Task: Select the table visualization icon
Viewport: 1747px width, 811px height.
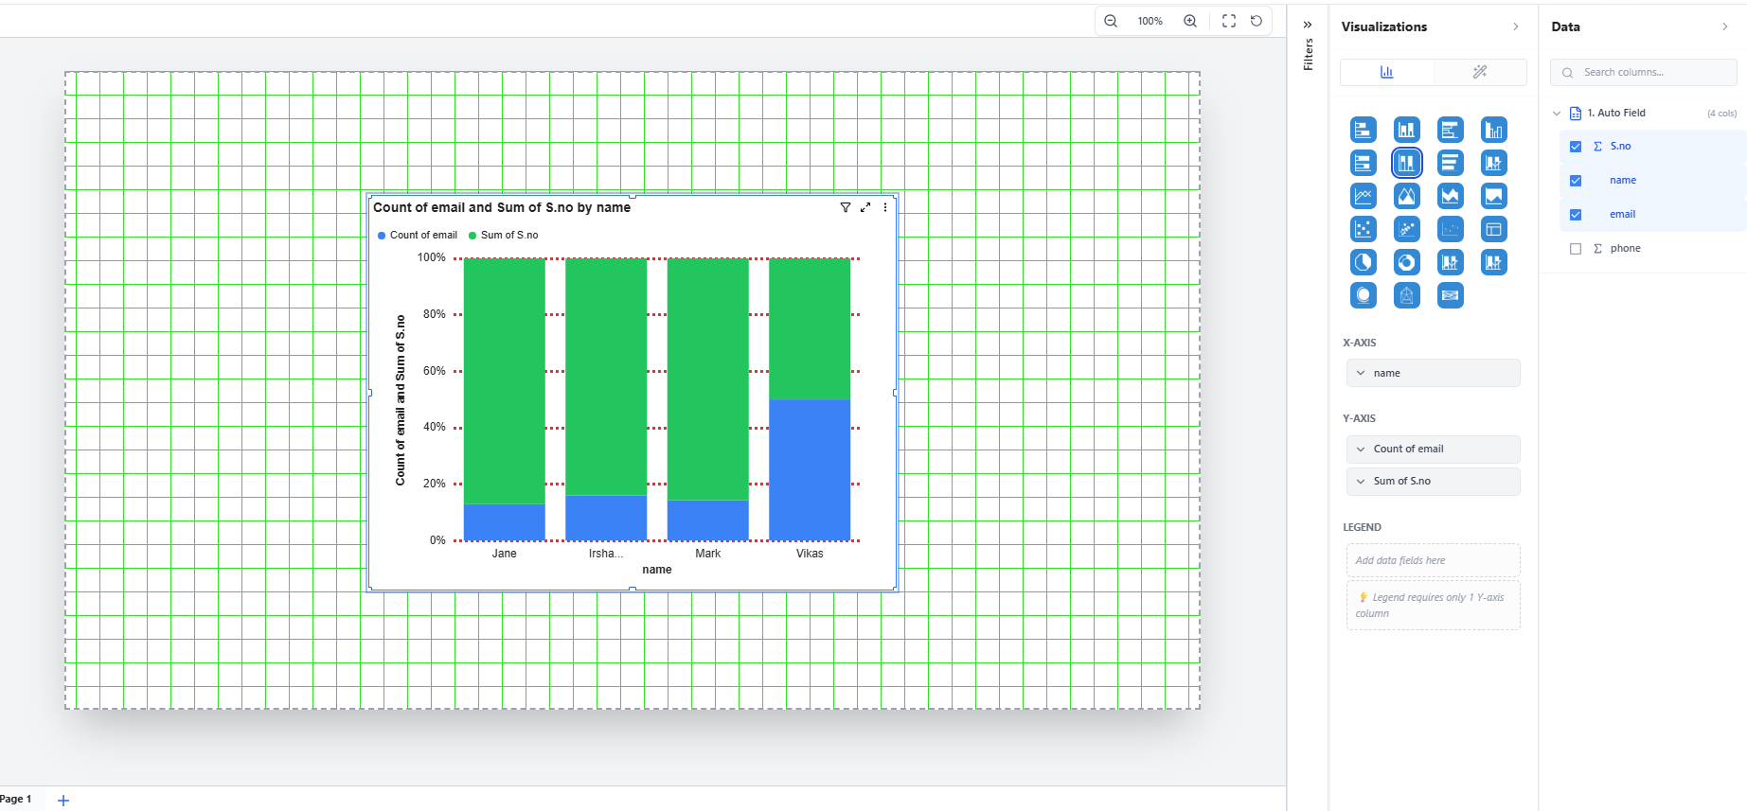Action: 1493,229
